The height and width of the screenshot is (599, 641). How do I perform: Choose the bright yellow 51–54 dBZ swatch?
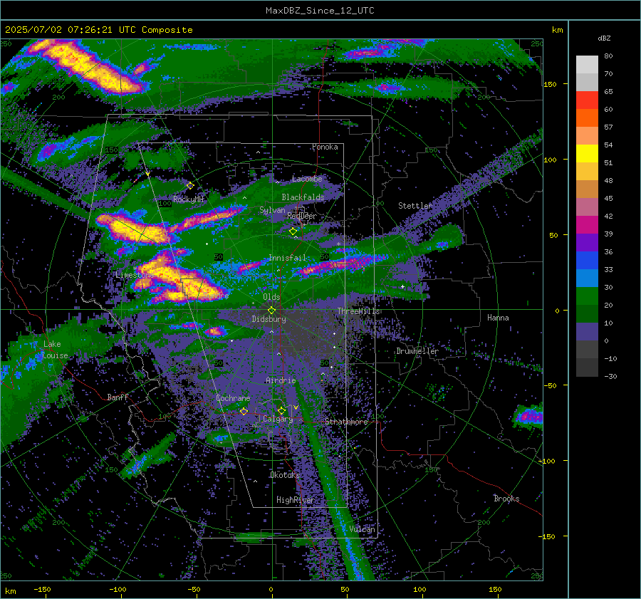pyautogui.click(x=587, y=154)
